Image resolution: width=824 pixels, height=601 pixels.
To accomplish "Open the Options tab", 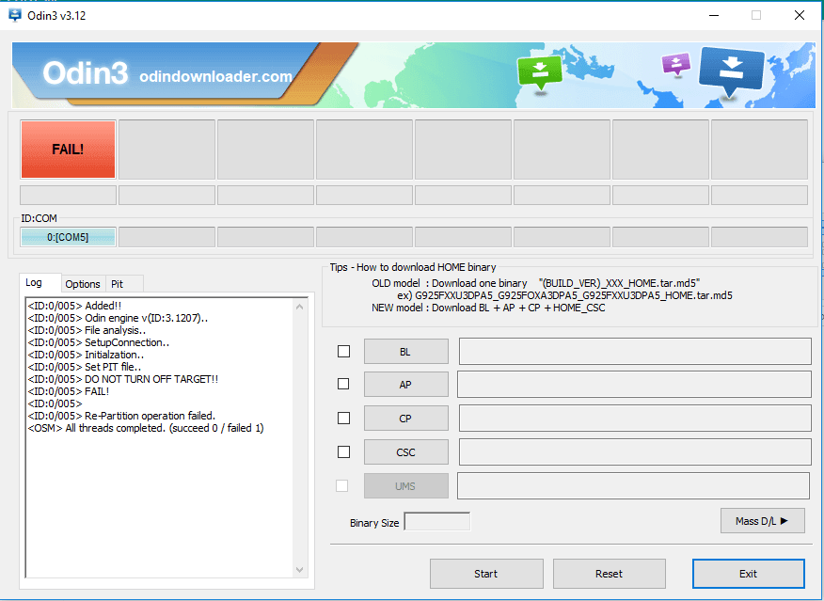I will (83, 284).
